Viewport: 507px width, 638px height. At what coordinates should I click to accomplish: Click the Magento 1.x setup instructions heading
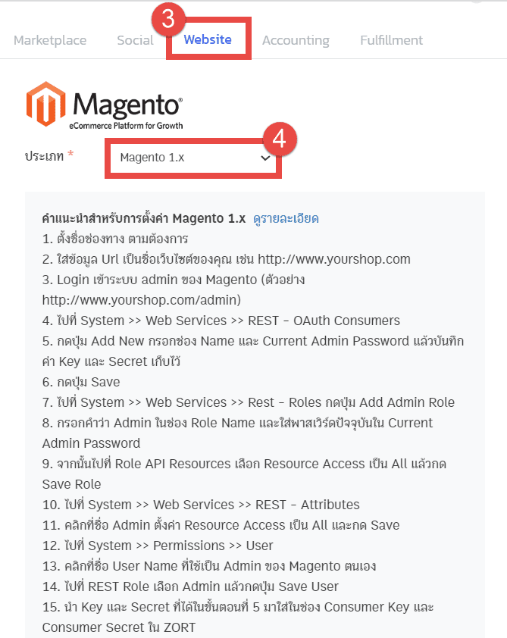pyautogui.click(x=144, y=218)
